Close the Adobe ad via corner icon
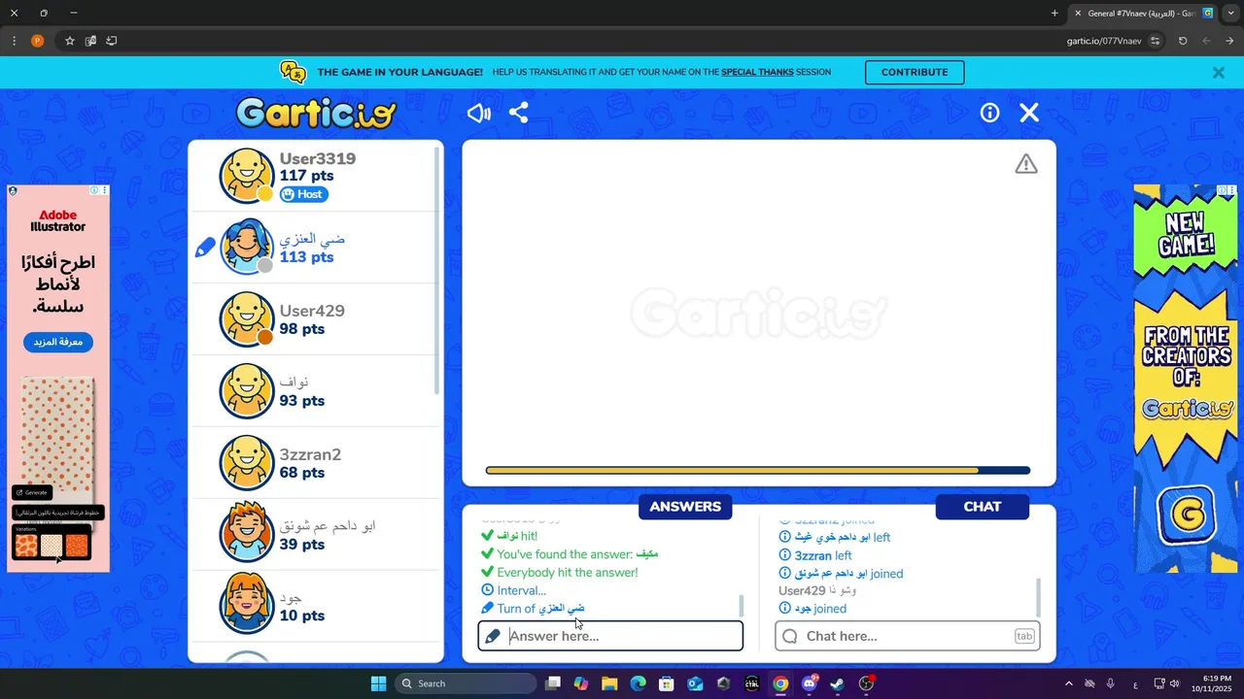The image size is (1244, 699). tap(104, 190)
